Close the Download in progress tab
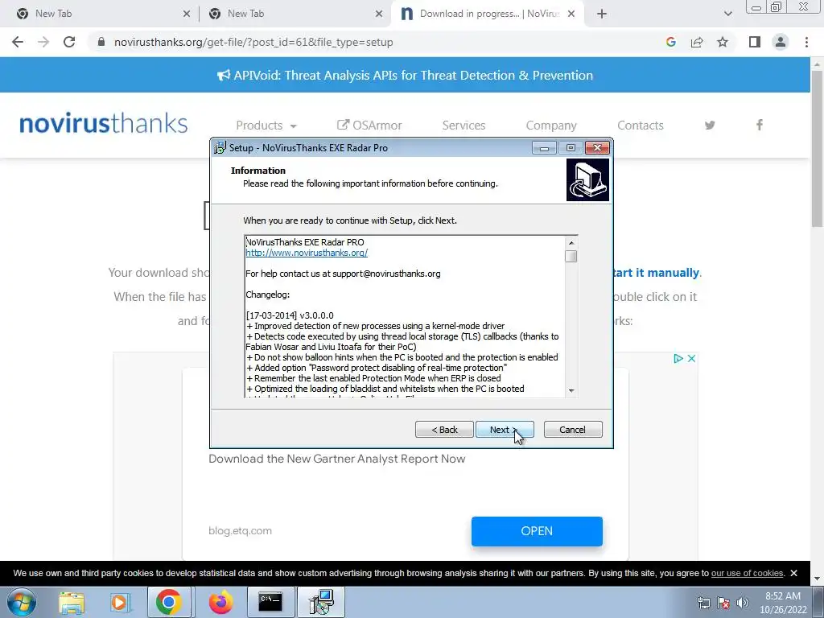824x618 pixels. click(572, 14)
